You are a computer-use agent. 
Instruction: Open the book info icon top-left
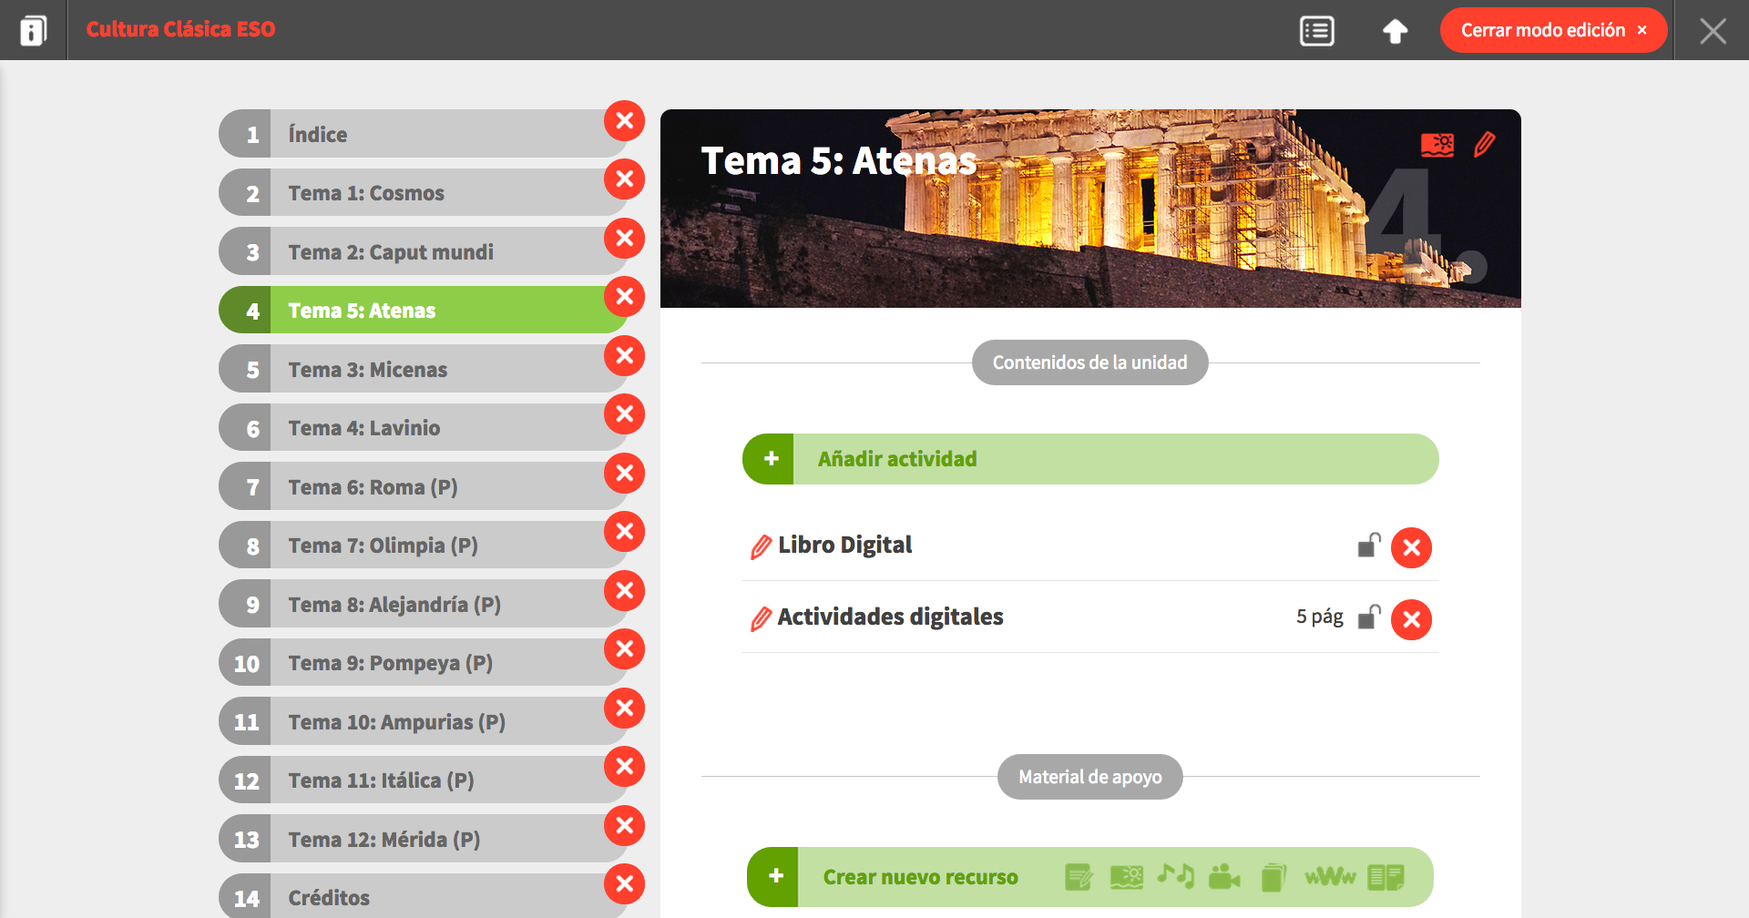pyautogui.click(x=33, y=31)
